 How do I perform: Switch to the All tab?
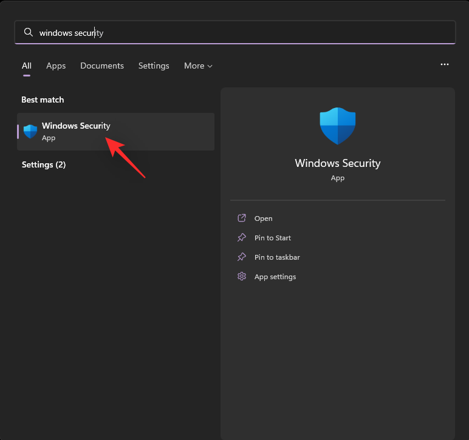pos(27,66)
